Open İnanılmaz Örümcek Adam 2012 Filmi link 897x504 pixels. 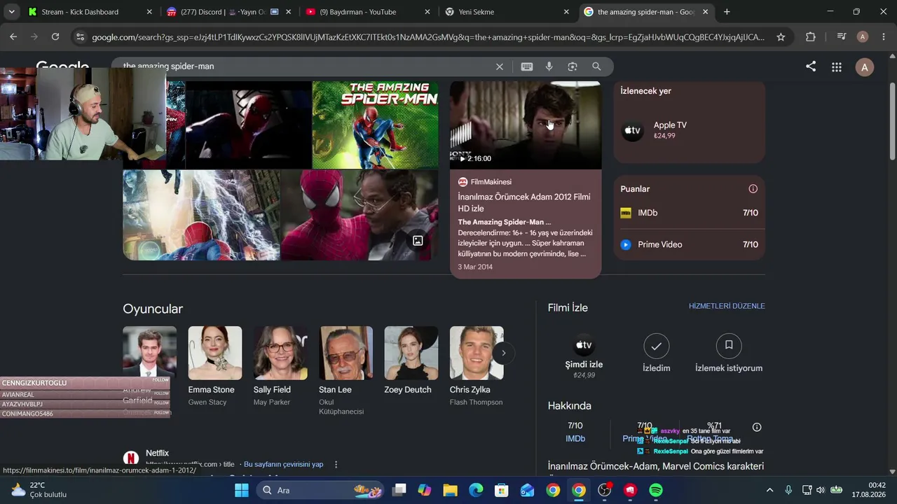tap(524, 203)
